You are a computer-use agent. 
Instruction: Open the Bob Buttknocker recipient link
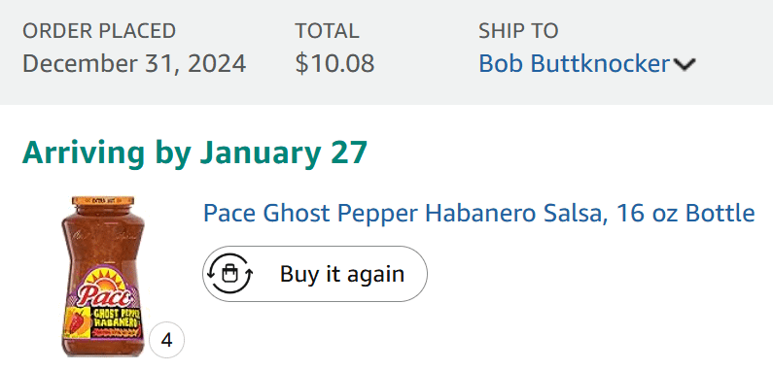[x=575, y=63]
